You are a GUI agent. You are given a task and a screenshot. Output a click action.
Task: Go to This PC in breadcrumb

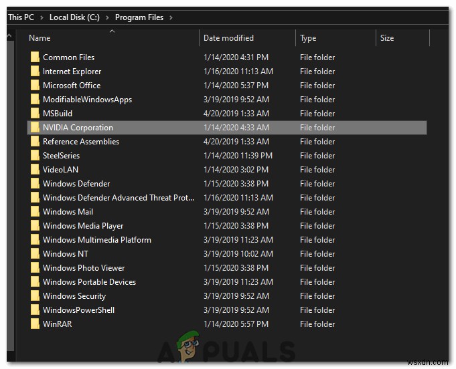click(21, 17)
